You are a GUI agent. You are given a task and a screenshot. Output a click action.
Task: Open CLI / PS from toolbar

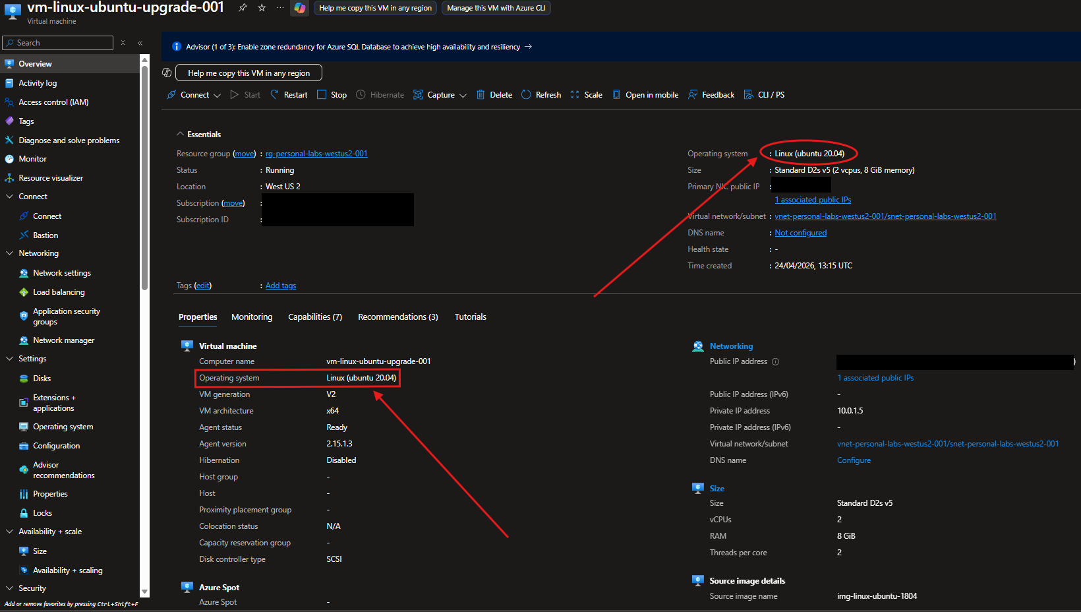765,95
